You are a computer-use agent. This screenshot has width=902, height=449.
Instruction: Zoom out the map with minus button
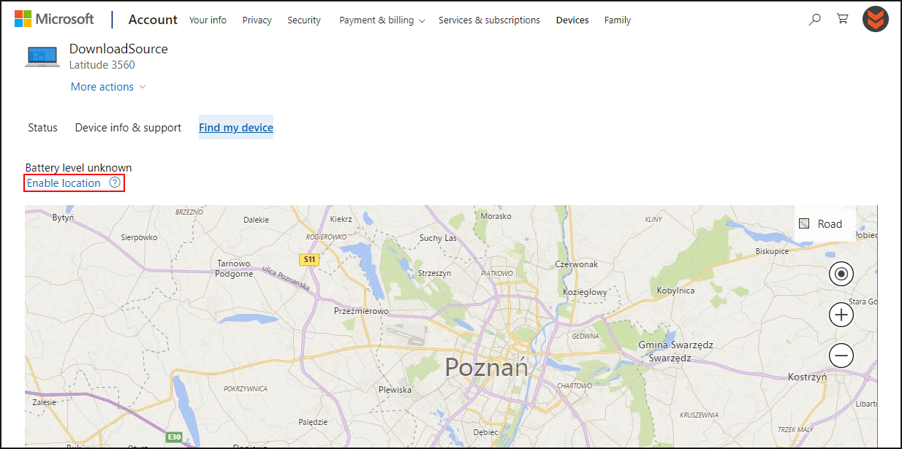[841, 356]
